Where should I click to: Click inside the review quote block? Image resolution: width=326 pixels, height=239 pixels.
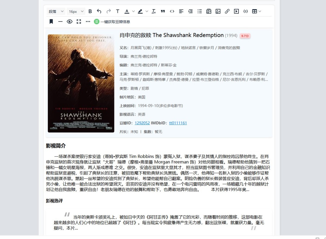[x=159, y=223]
